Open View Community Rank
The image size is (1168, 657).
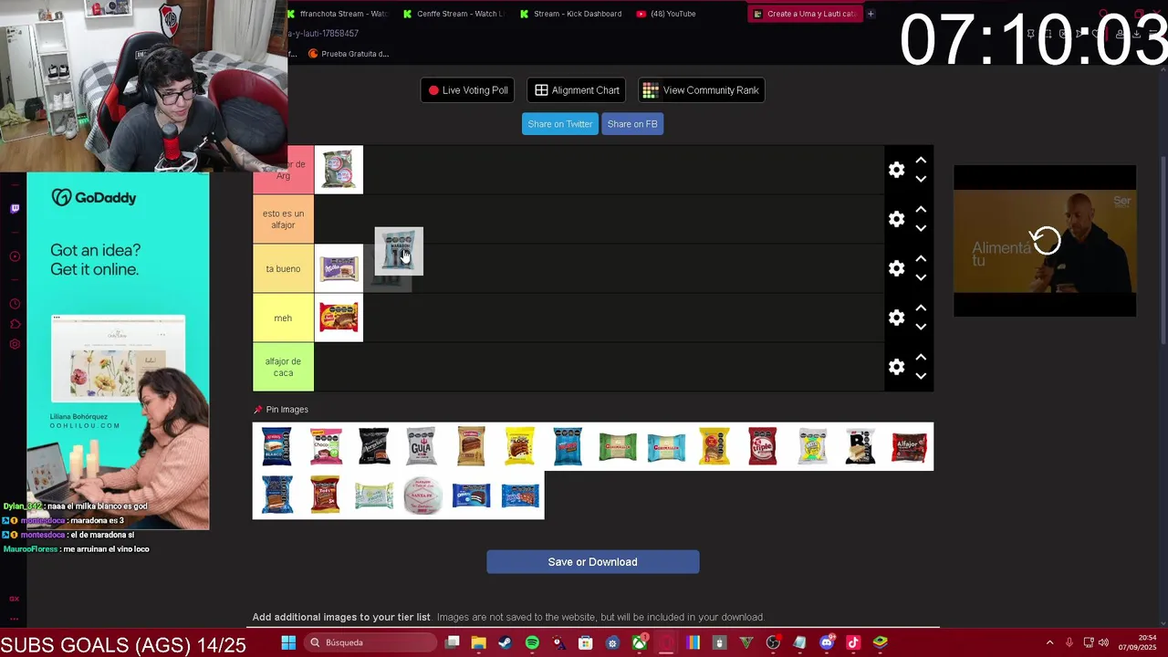pos(701,90)
